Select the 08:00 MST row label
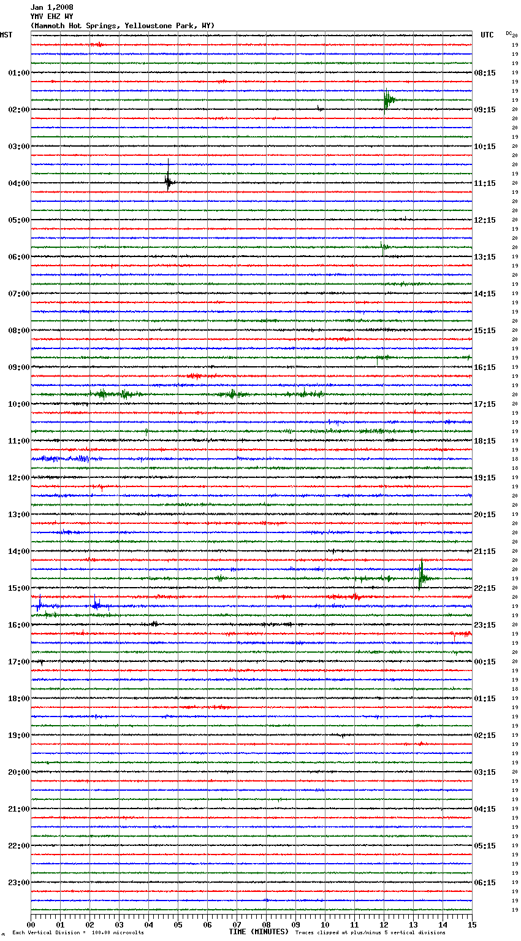Screen dimensions: 521x941 point(19,331)
